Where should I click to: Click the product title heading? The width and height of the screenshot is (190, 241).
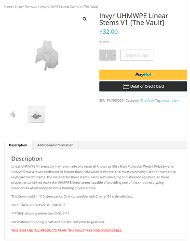coord(134,19)
